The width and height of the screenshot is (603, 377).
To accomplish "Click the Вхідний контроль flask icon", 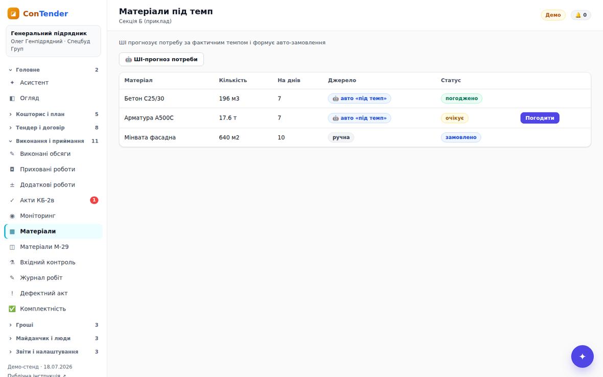I will pos(12,263).
